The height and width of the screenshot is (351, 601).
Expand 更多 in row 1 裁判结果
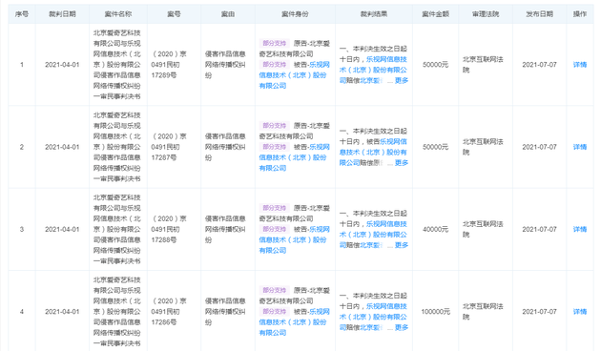tap(402, 80)
